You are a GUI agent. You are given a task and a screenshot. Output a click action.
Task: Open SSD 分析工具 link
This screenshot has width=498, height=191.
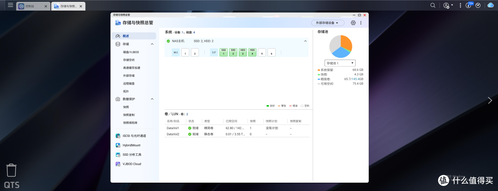point(132,155)
